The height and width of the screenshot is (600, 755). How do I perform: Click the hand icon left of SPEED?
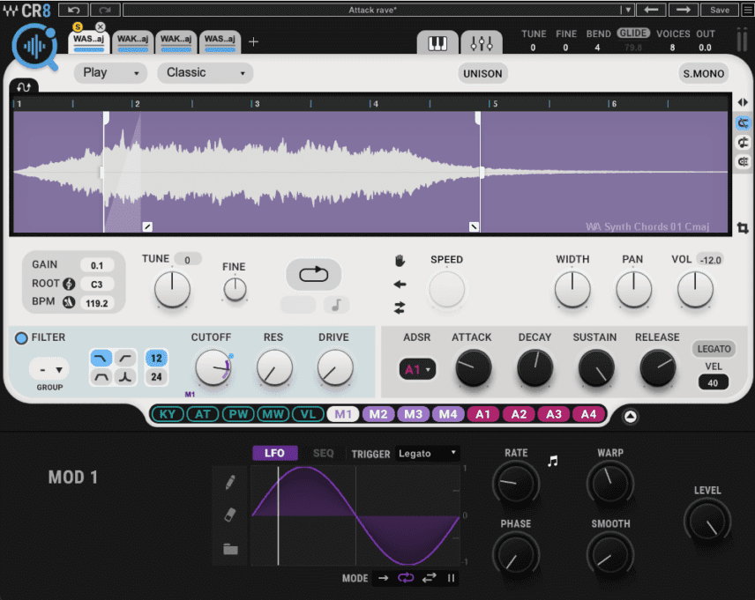pos(400,261)
